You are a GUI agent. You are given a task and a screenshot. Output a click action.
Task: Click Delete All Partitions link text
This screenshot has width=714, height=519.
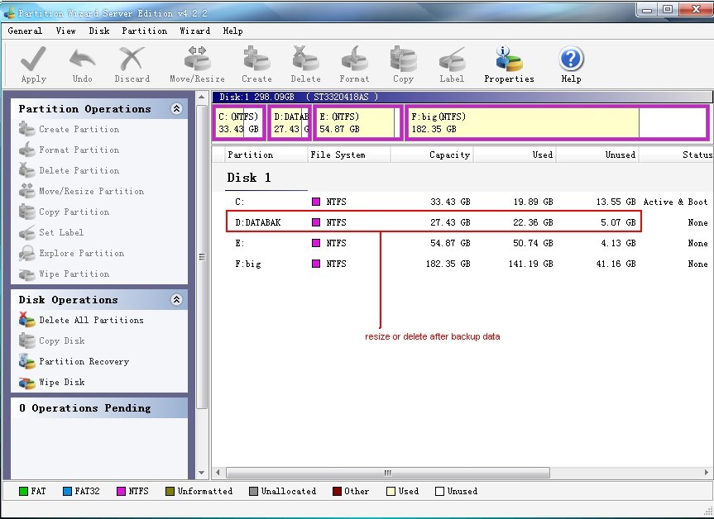pyautogui.click(x=92, y=320)
